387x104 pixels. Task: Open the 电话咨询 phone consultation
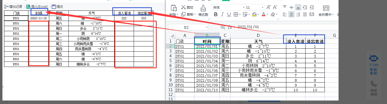(x=374, y=88)
